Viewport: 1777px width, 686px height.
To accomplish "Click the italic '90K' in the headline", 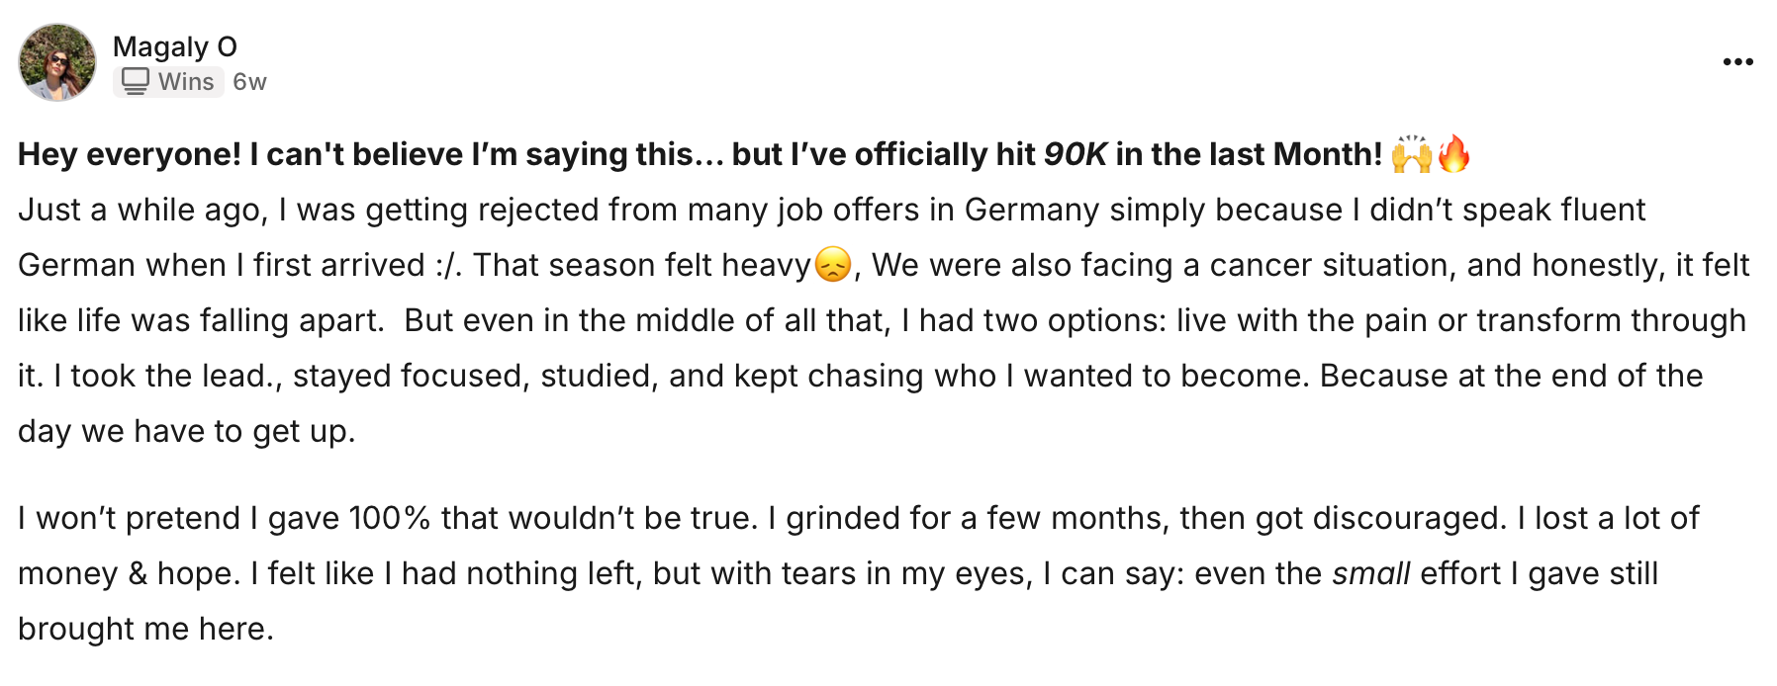I will (1076, 154).
